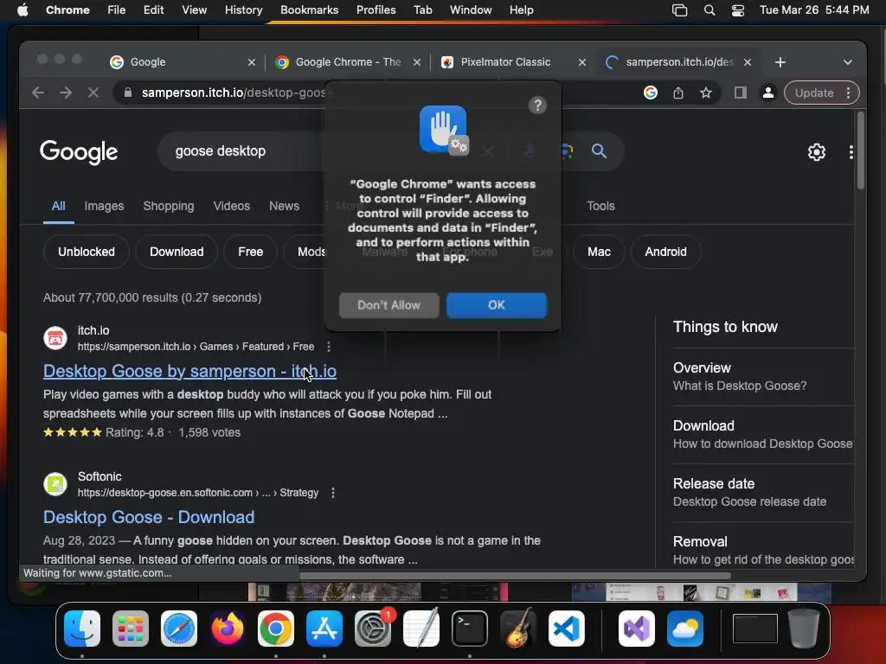This screenshot has height=664, width=886.
Task: Open the Desktop Goose - Download Softonic link
Action: coord(149,517)
